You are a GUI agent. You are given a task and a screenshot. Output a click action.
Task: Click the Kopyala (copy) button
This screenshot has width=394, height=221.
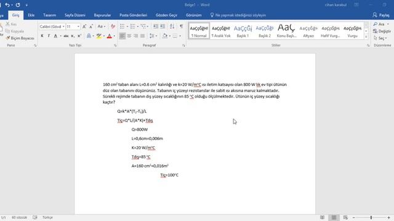click(15, 31)
